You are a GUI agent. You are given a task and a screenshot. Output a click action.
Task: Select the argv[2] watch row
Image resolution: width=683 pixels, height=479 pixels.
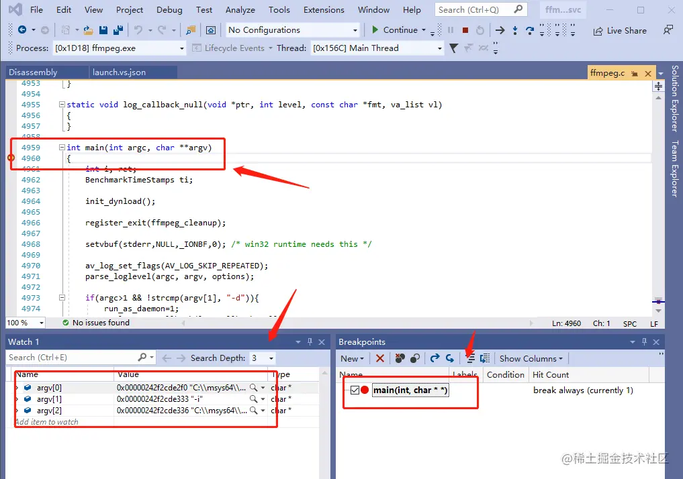coord(162,411)
